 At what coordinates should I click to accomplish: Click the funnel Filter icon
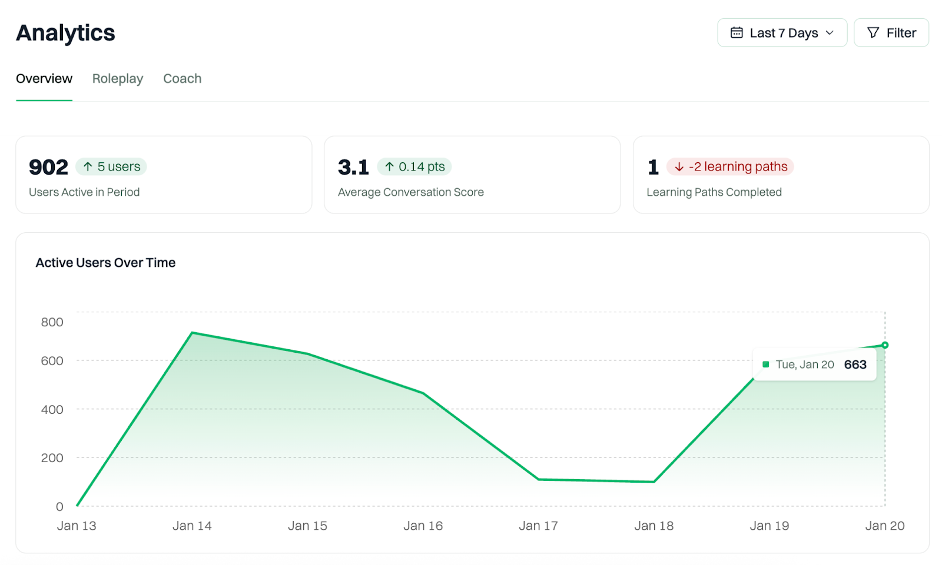click(873, 33)
